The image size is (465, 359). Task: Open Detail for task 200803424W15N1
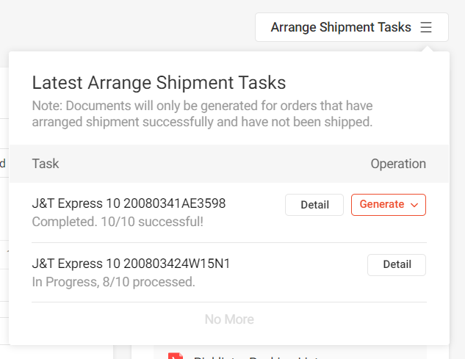[x=397, y=264]
